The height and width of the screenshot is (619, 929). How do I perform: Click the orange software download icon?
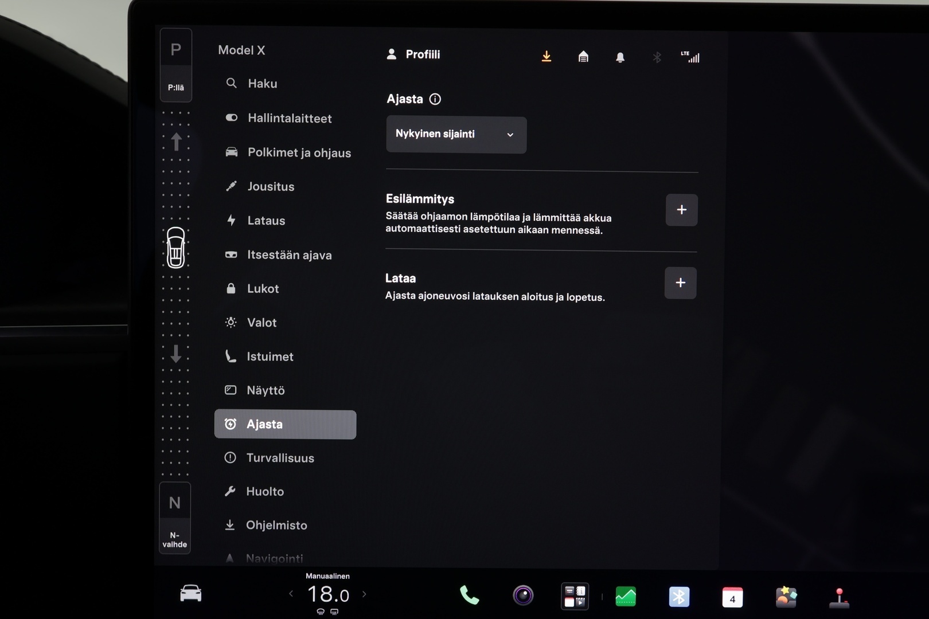[x=547, y=56]
